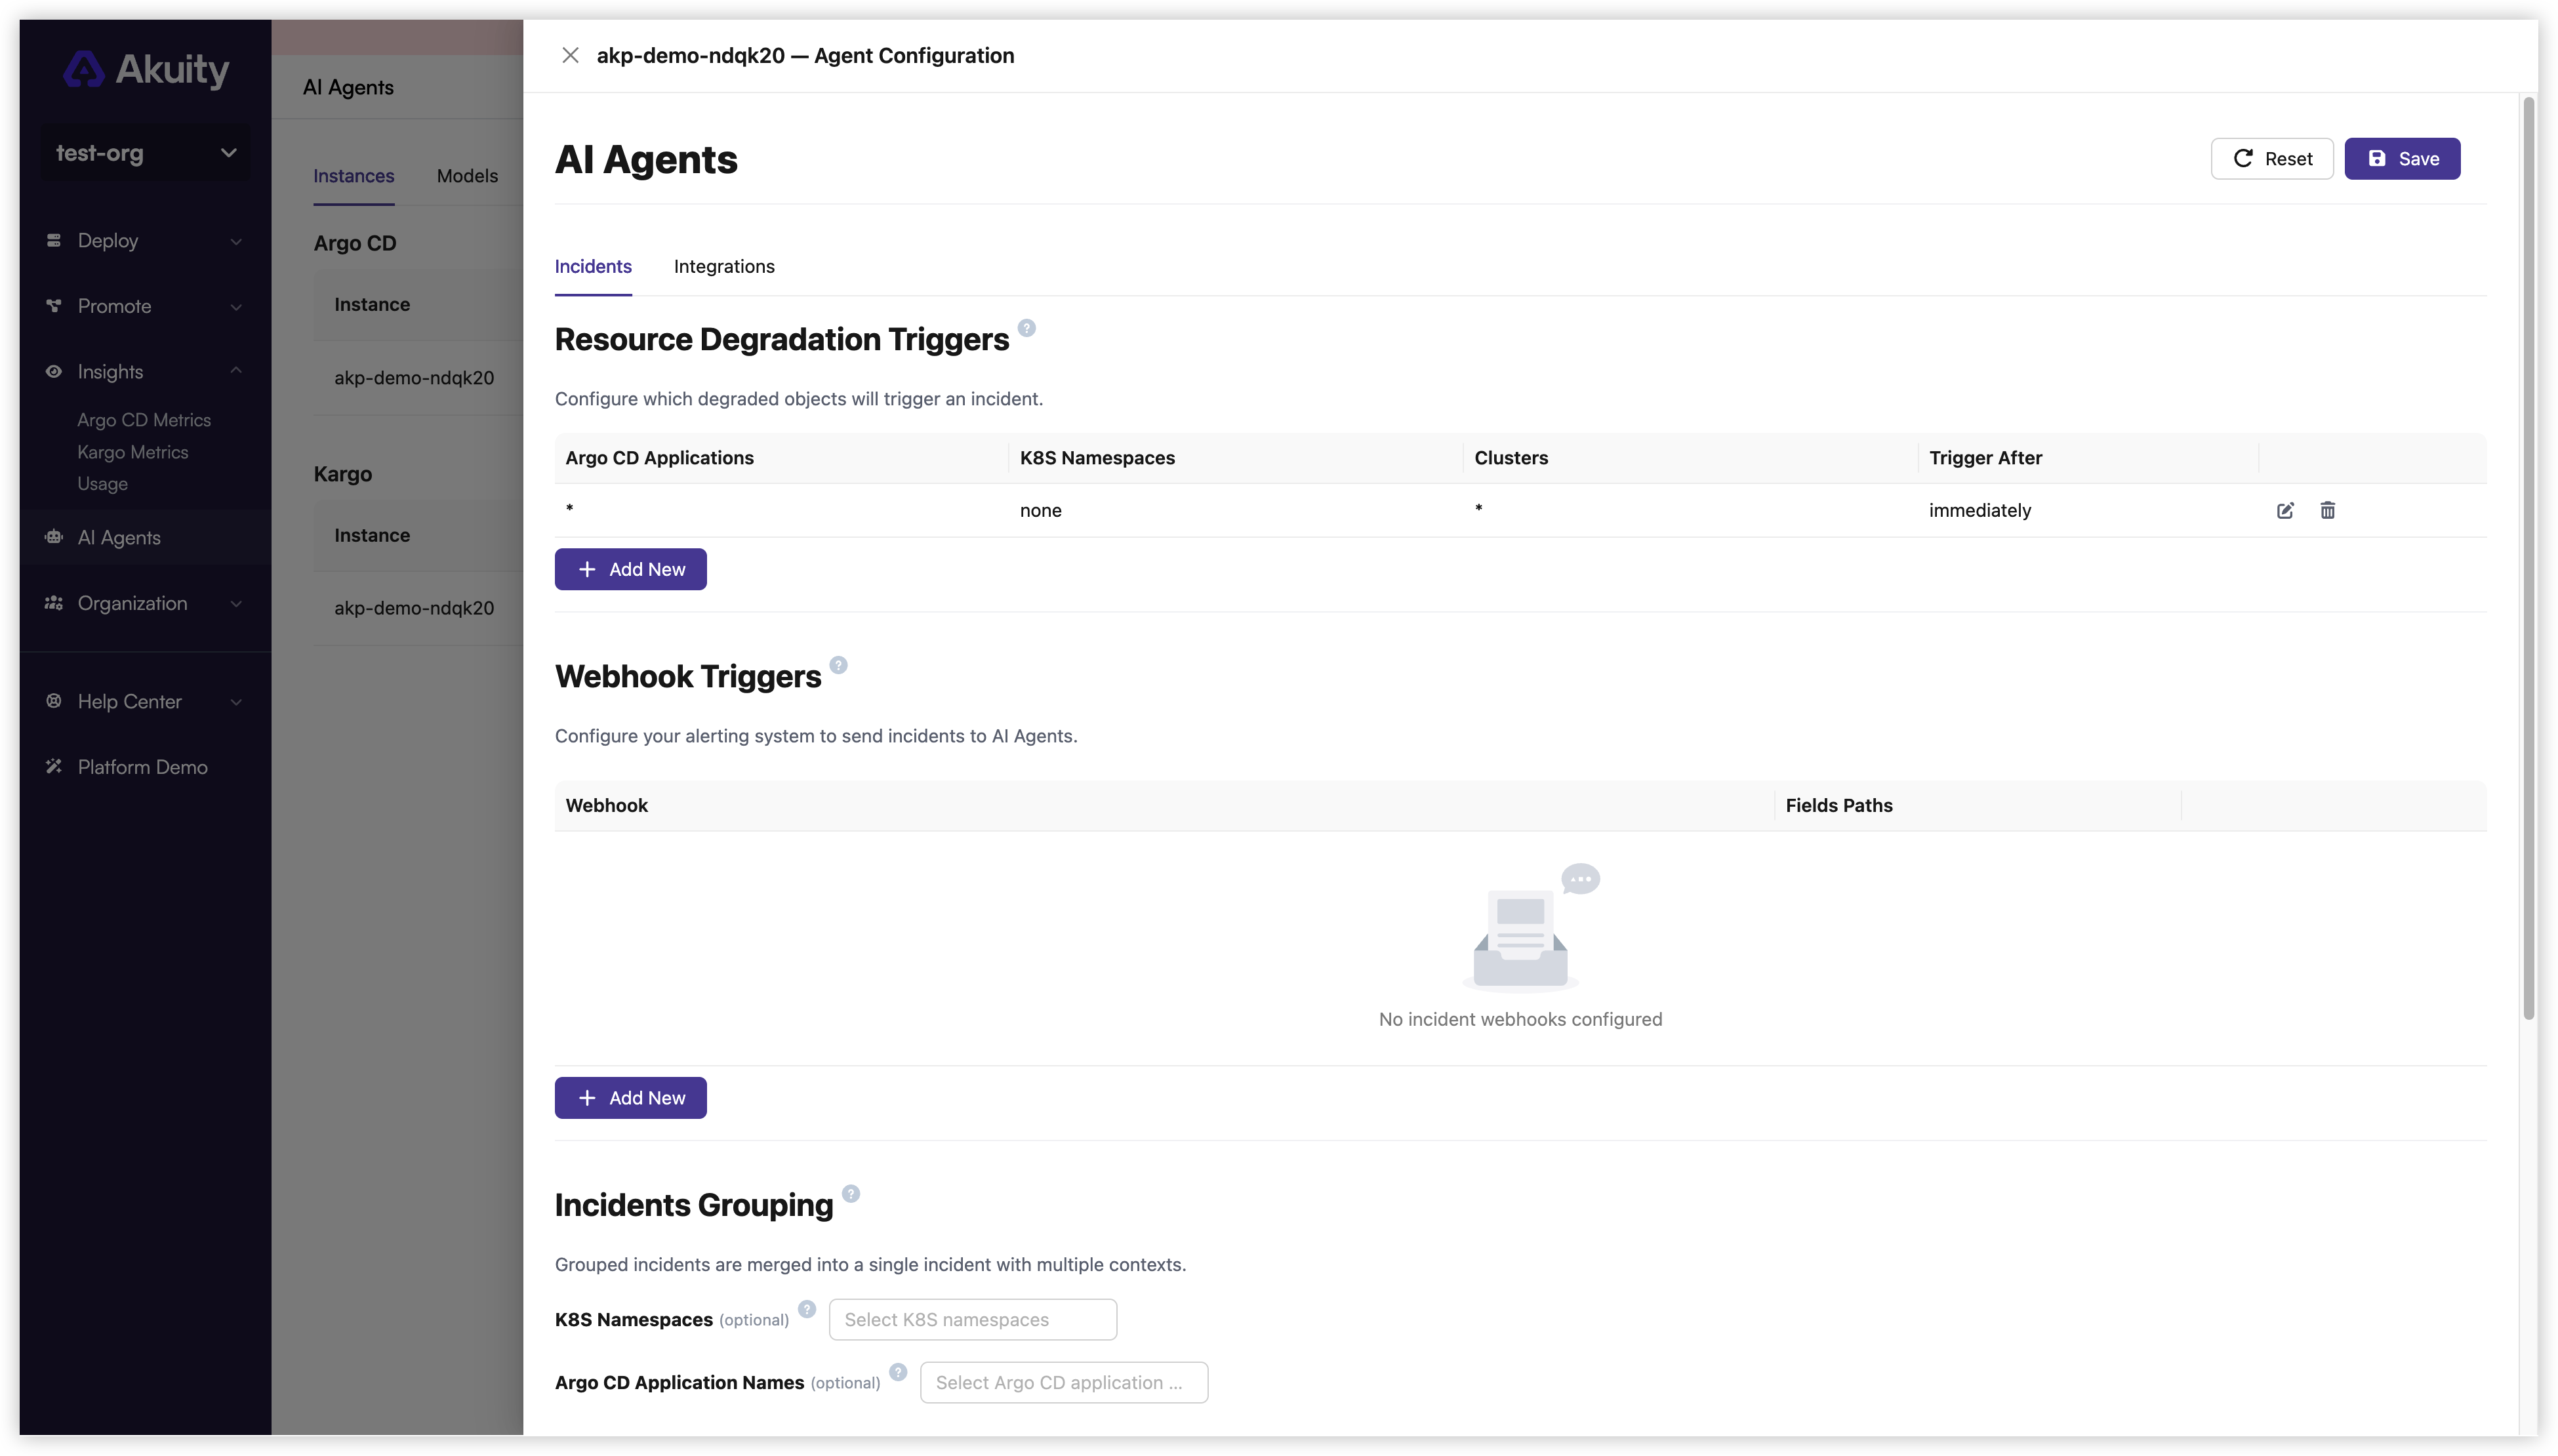
Task: Edit the degradation trigger row
Action: pyautogui.click(x=2285, y=511)
